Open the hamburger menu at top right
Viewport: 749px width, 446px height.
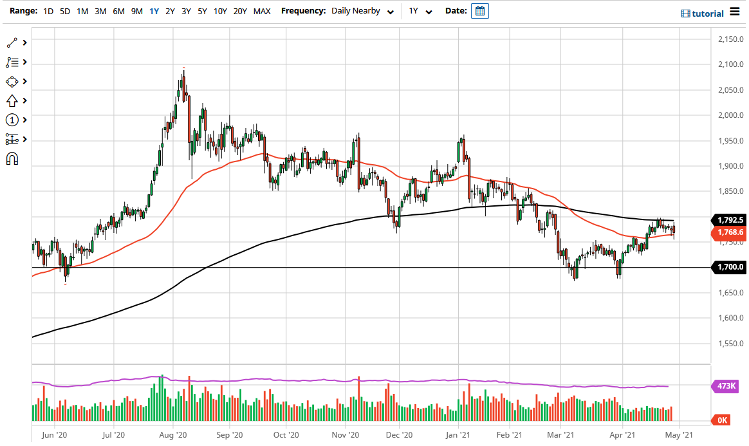pyautogui.click(x=735, y=12)
